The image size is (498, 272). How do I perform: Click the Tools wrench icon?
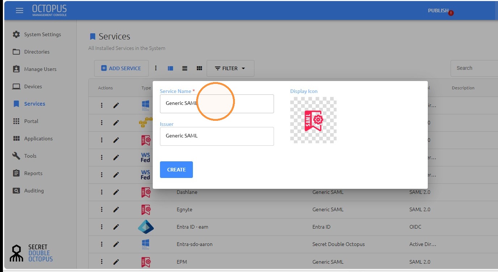tap(16, 156)
